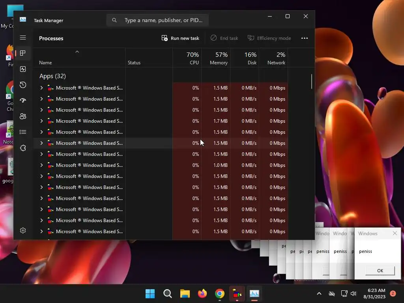This screenshot has width=404, height=303.
Task: Click the Processes page title
Action: click(51, 38)
